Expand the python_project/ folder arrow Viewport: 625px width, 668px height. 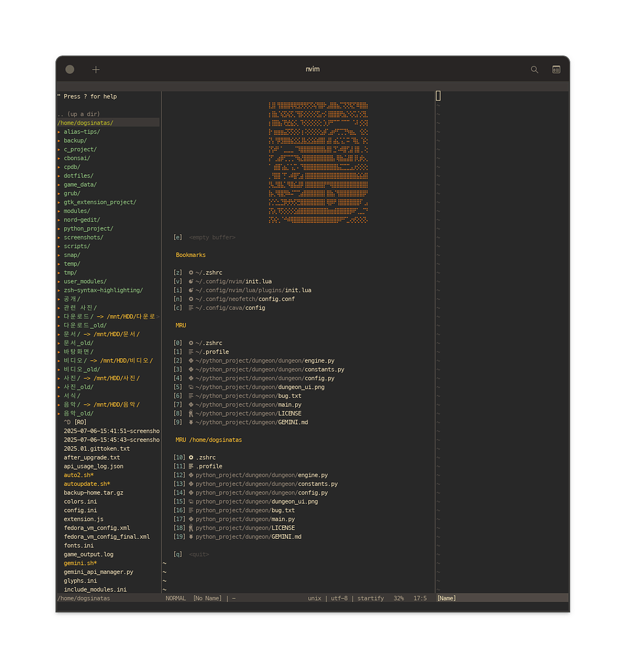[x=59, y=229]
